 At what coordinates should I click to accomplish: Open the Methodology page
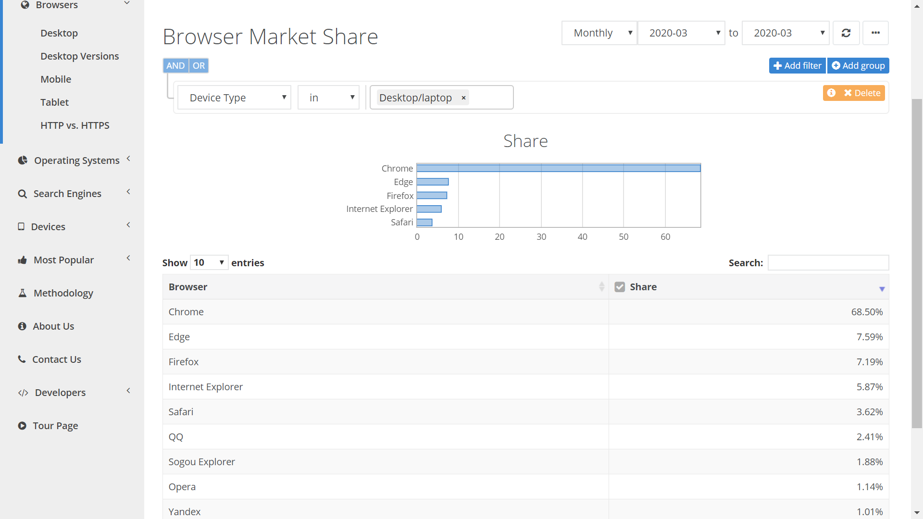click(63, 293)
